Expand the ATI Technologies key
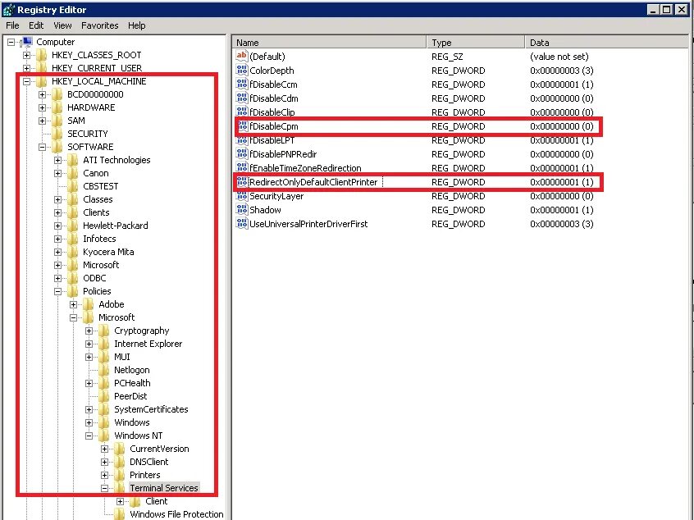Screen dimensions: 694x520 [x=57, y=160]
